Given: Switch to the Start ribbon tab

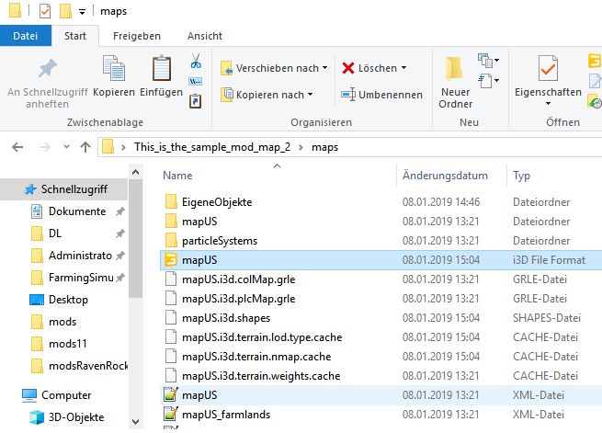Looking at the screenshot, I should 75,36.
